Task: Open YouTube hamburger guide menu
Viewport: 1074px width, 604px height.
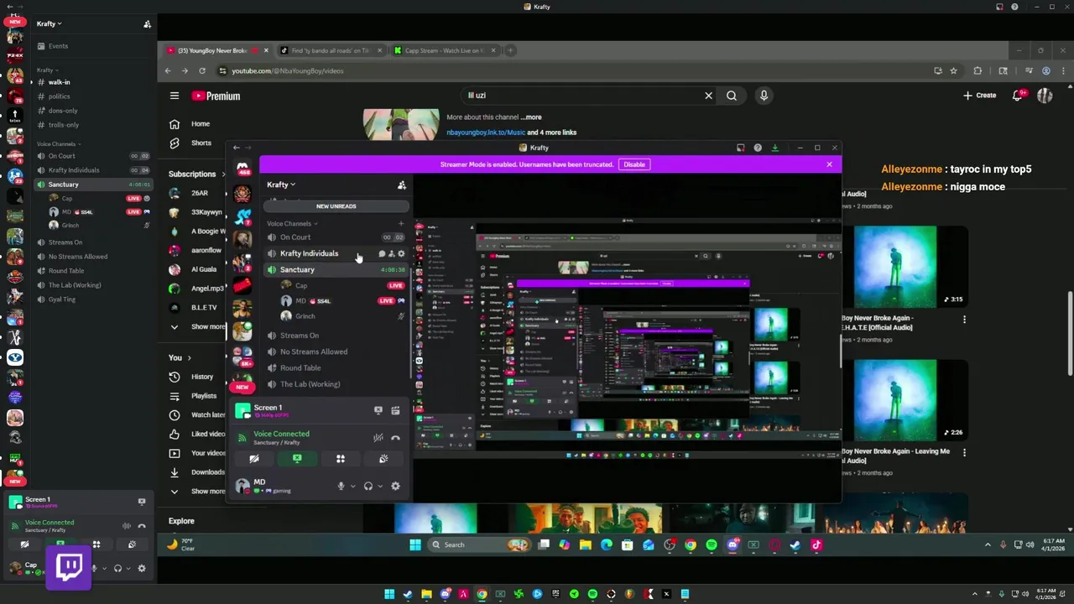Action: tap(174, 96)
